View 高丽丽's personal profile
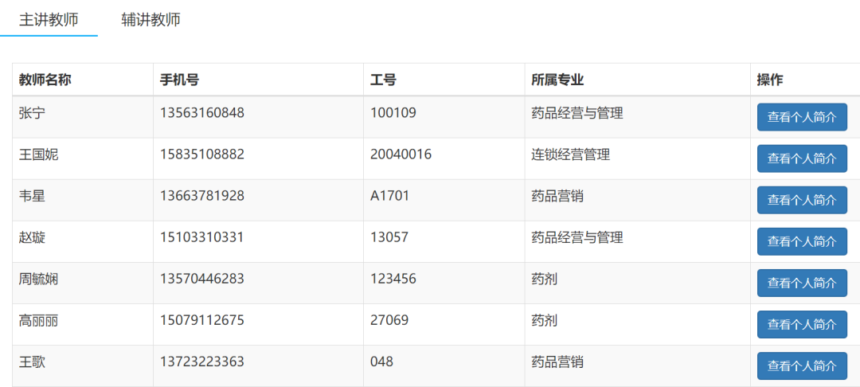Screen dimensions: 860x387 click(x=802, y=325)
